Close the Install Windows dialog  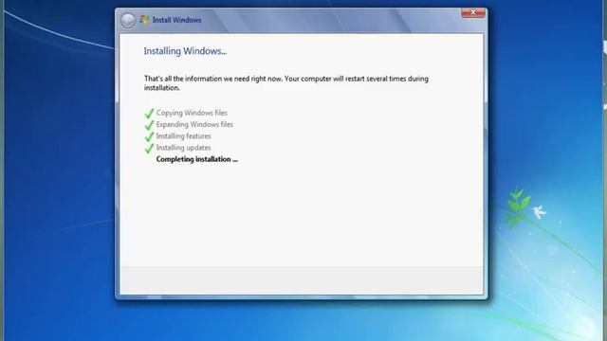click(x=473, y=12)
